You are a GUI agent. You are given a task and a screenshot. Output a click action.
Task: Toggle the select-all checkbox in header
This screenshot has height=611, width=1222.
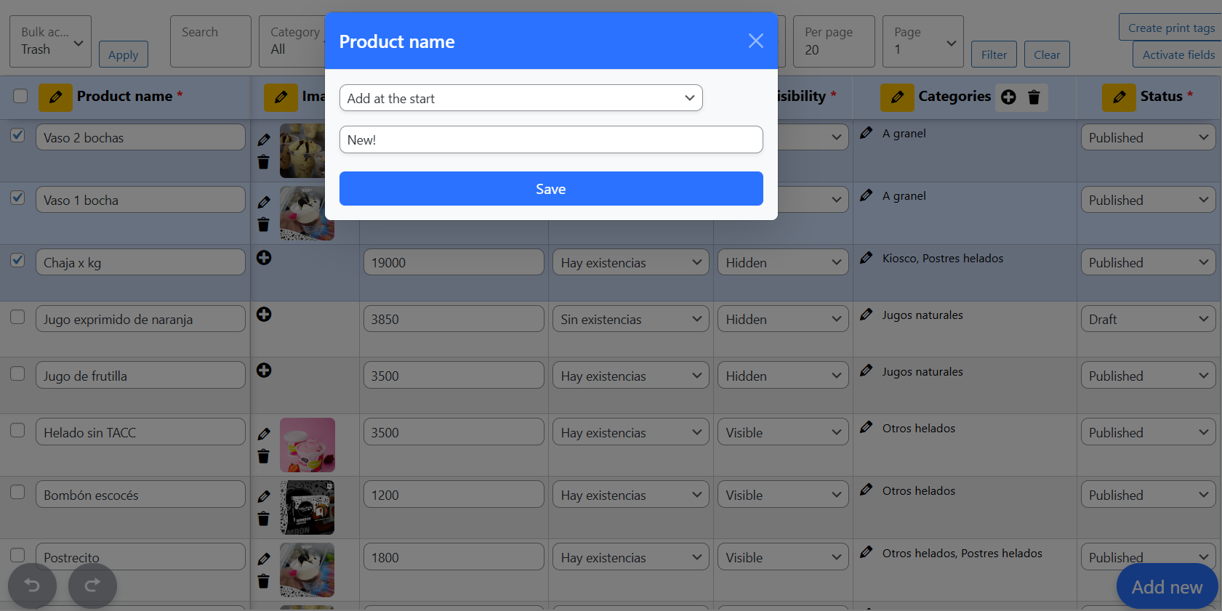pos(20,96)
